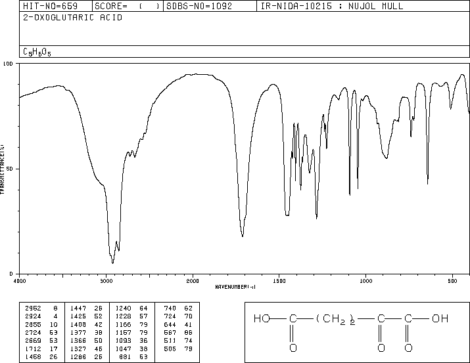Click the HO group in the structure
Screen dimensions: 470x363
point(262,318)
